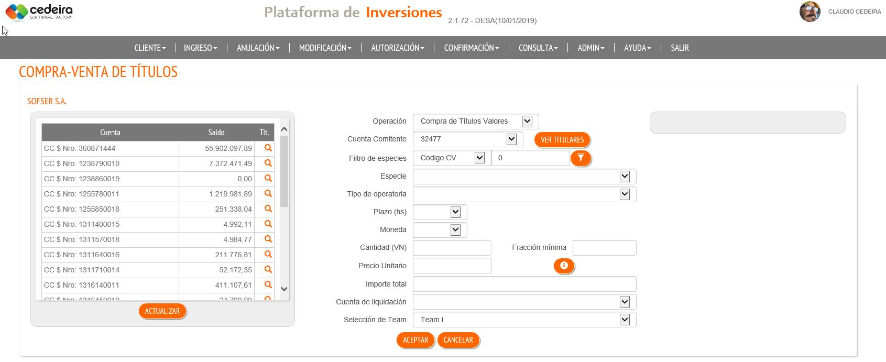The image size is (886, 362).
Task: Click the Fracción mínima input field
Action: [605, 248]
